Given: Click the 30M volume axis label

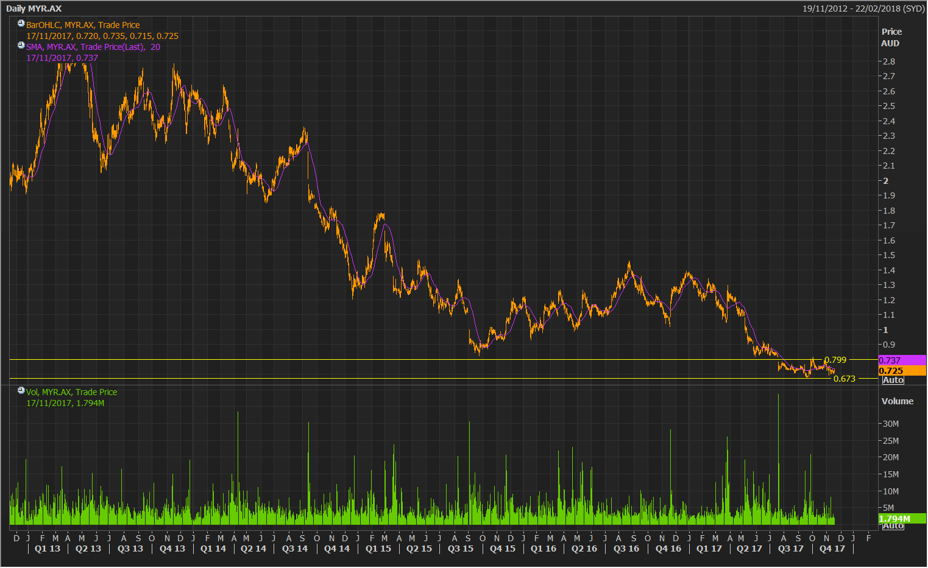Looking at the screenshot, I should (x=891, y=424).
